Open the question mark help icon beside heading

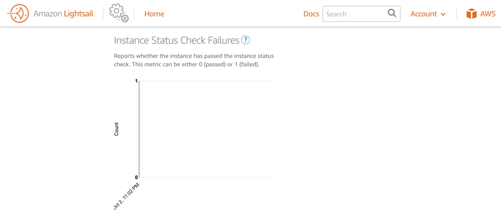[x=246, y=40]
